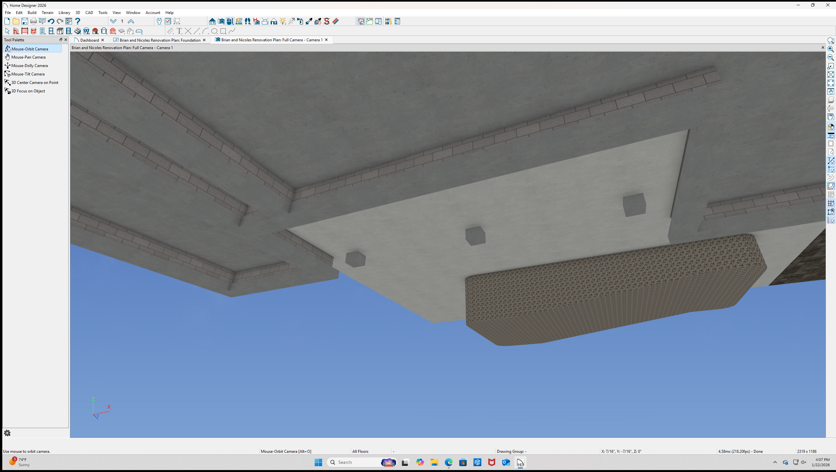
Task: Close the Dashboard tab
Action: point(103,40)
